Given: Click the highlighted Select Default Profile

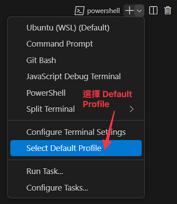Looking at the screenshot, I should click(x=76, y=148).
